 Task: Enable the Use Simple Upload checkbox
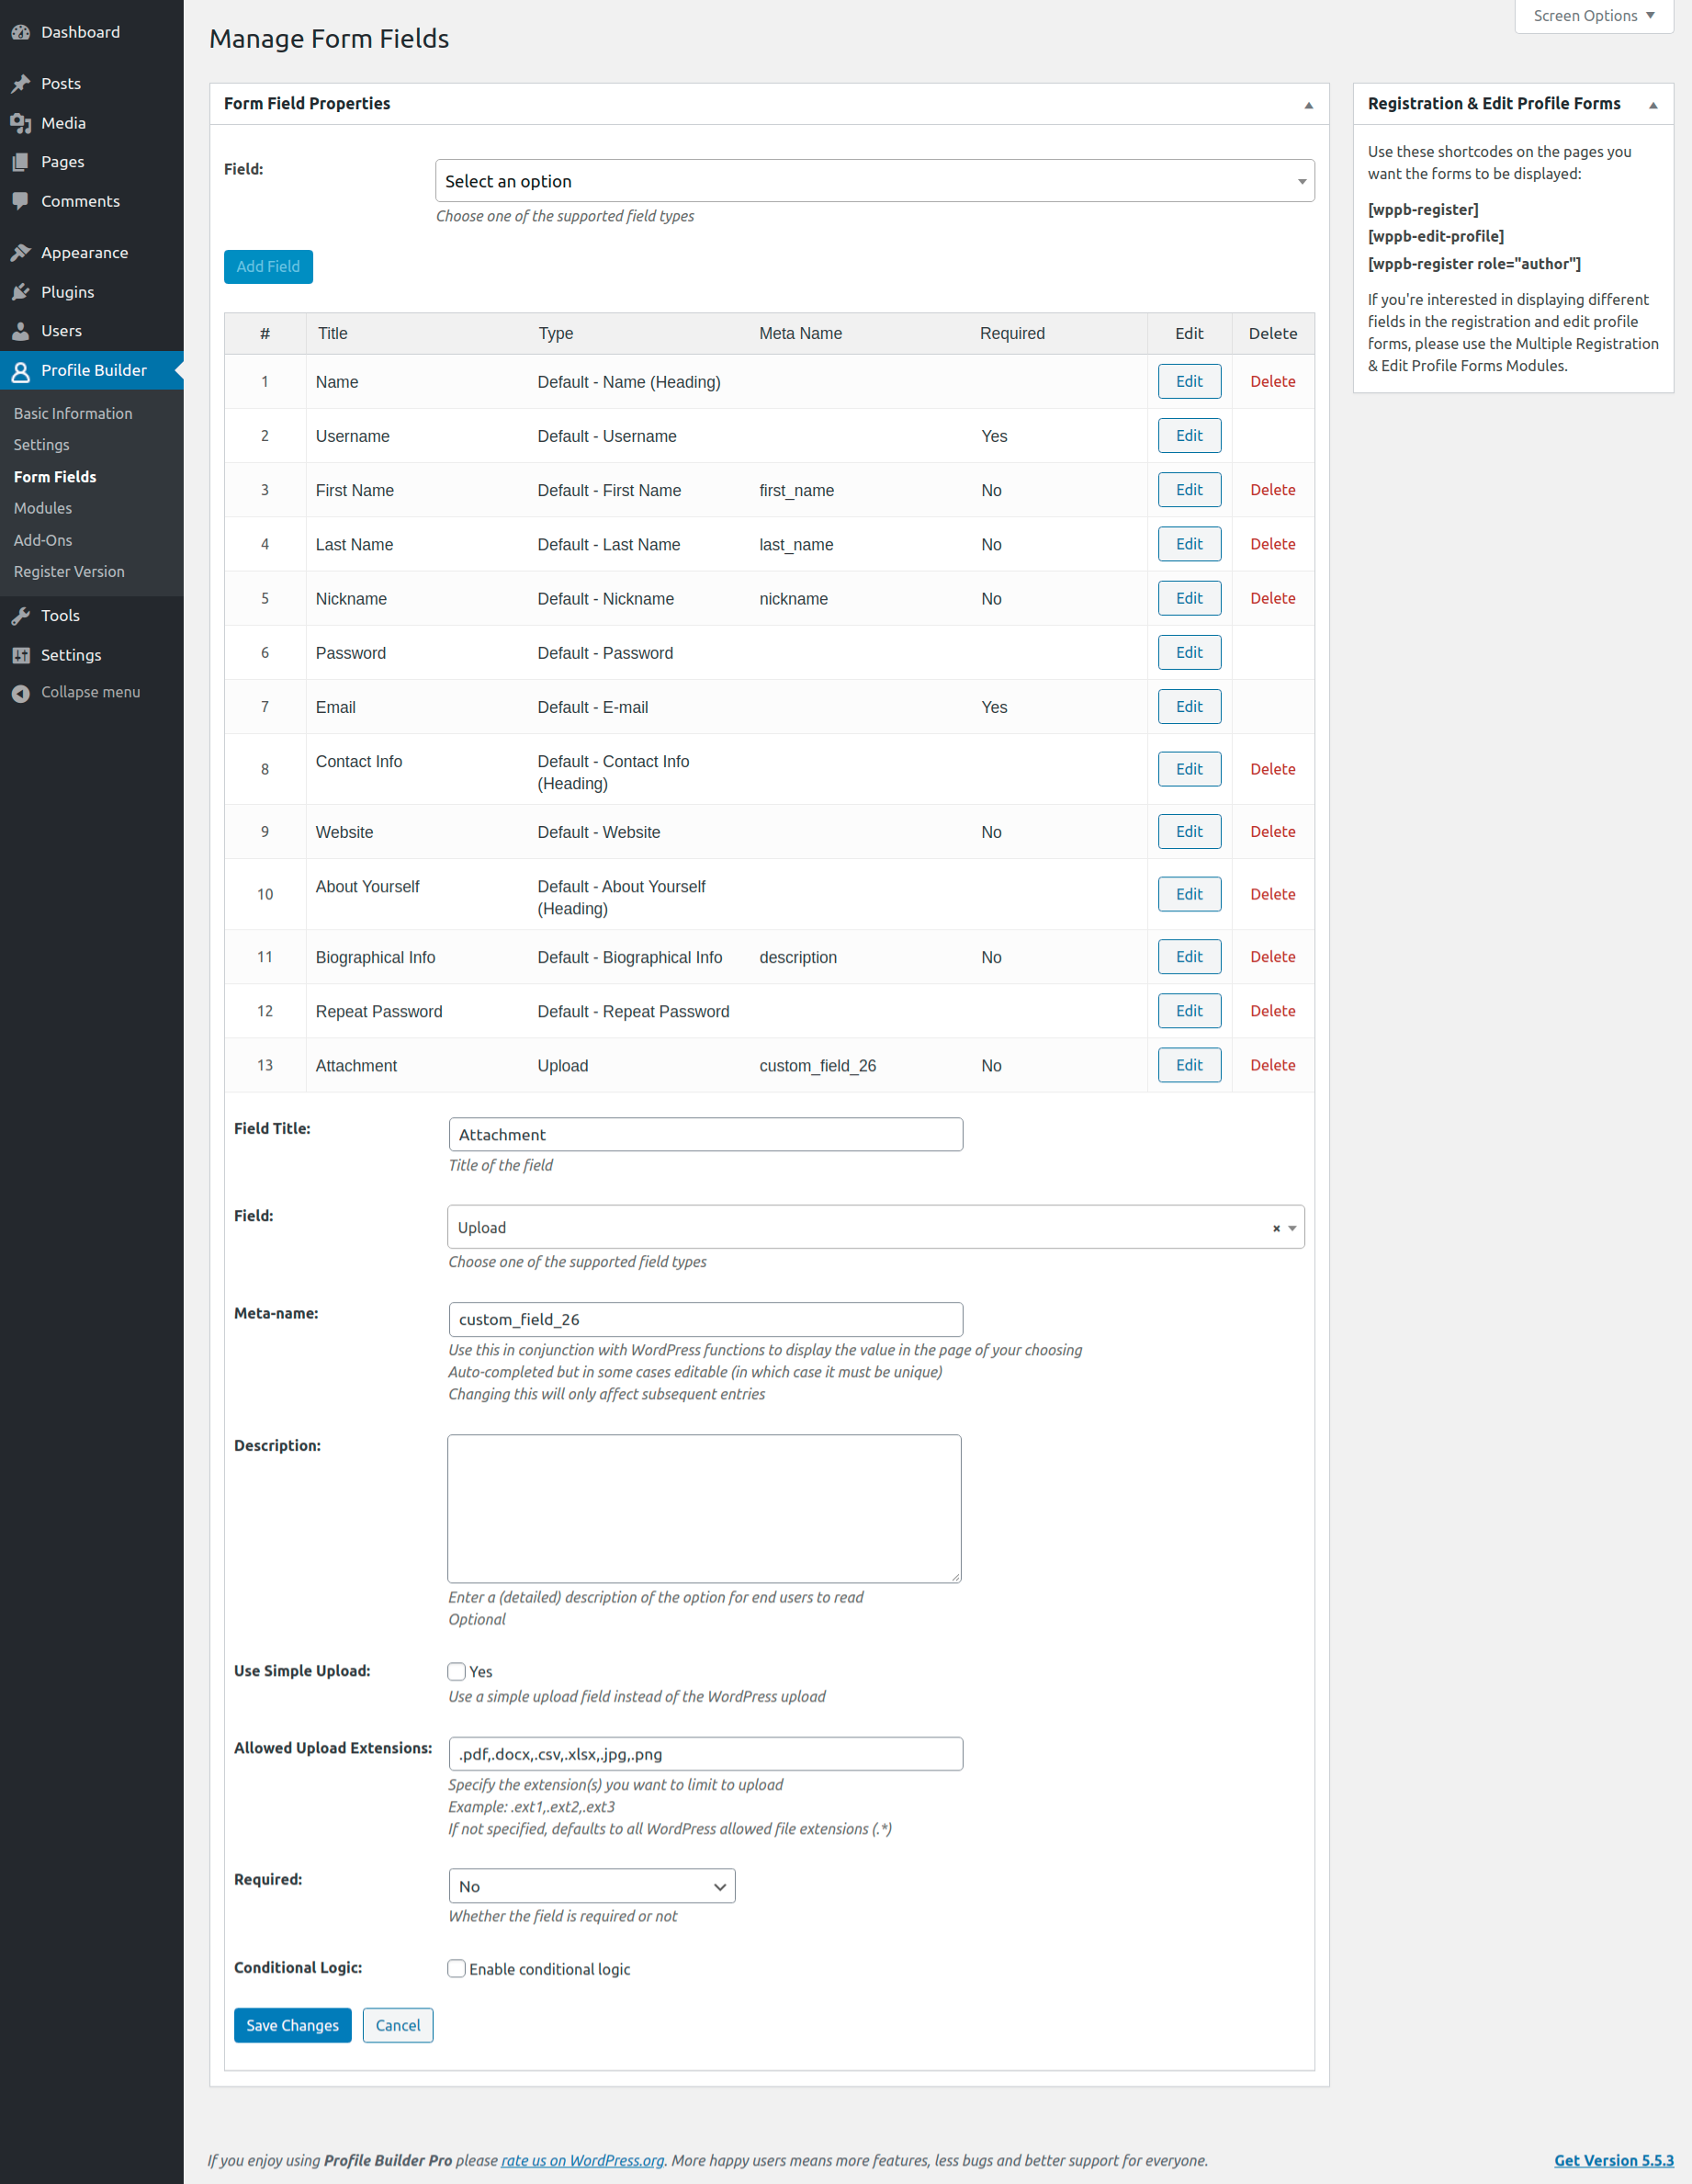pos(456,1670)
